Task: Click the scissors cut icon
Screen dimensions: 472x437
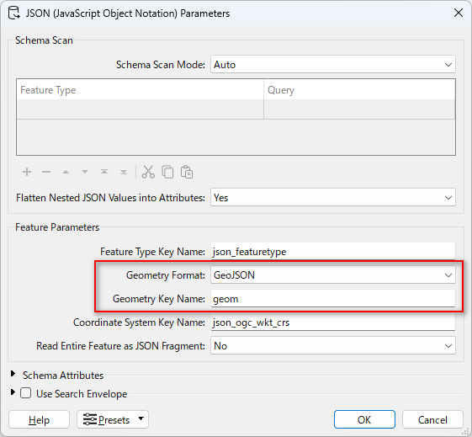Action: [x=148, y=172]
